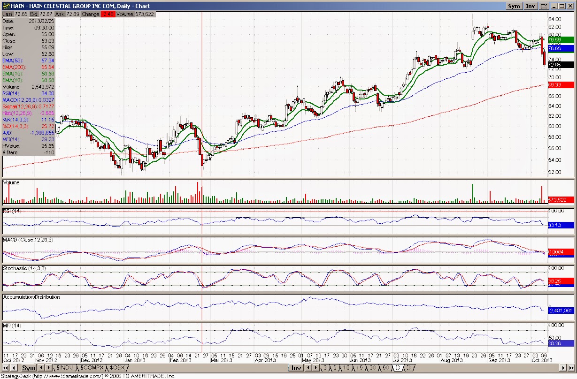Click the Stochastic (14,3,3) panel label
The width and height of the screenshot is (577, 379).
click(24, 268)
